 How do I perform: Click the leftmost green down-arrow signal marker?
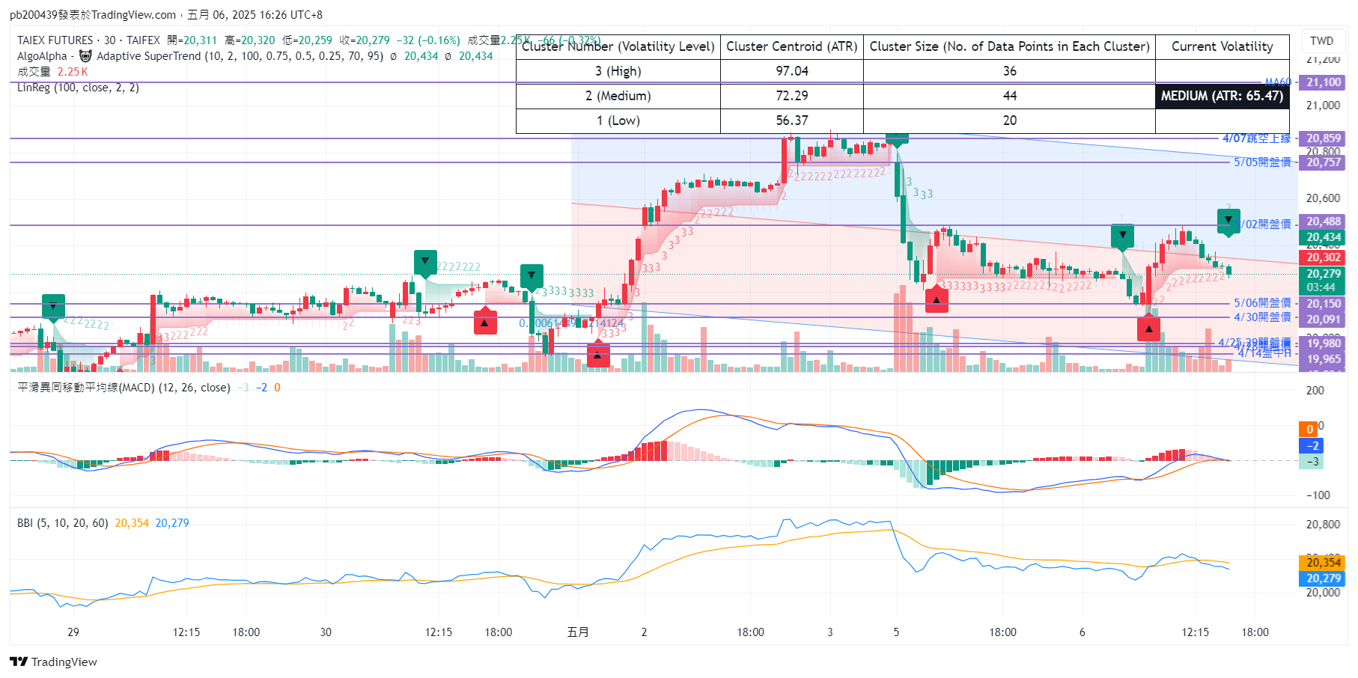click(x=53, y=306)
